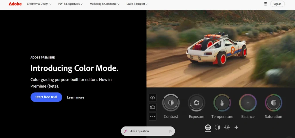This screenshot has height=138, width=295.
Task: Select the Exposure dial
Action: (x=196, y=103)
